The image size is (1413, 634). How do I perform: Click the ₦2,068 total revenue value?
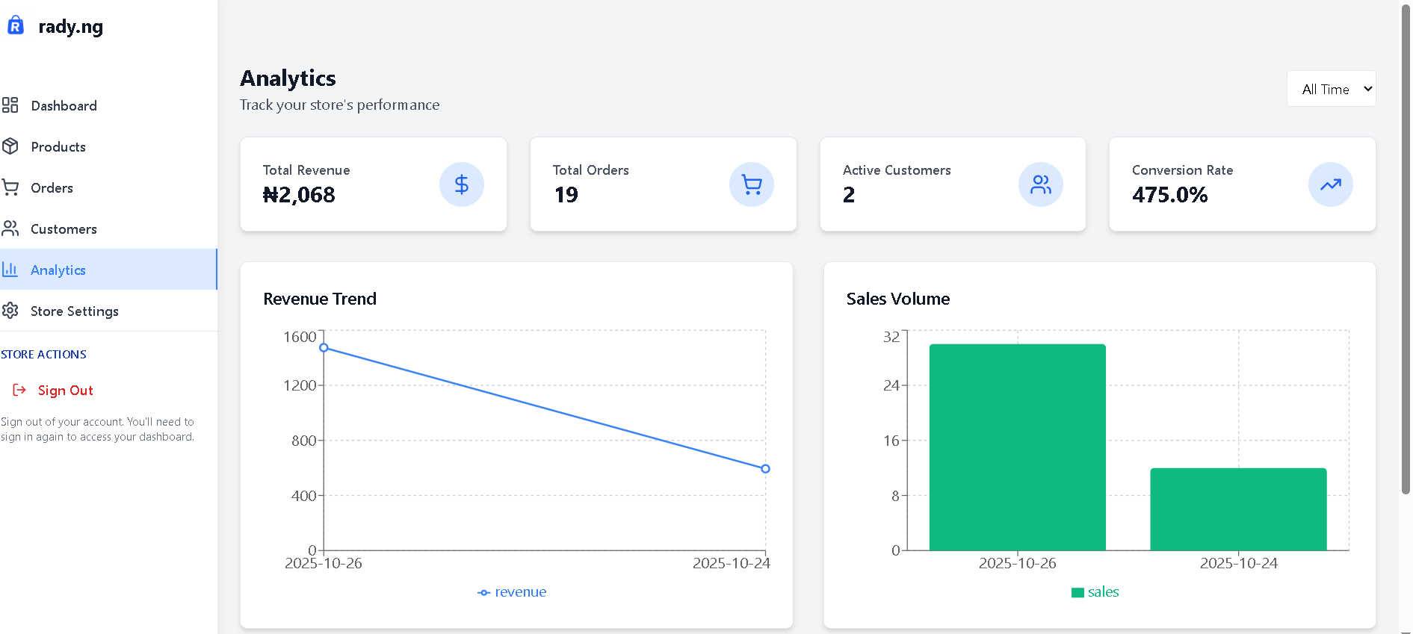(x=299, y=195)
